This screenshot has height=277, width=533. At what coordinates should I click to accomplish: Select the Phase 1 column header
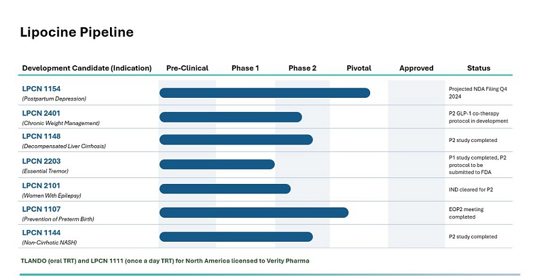[245, 68]
